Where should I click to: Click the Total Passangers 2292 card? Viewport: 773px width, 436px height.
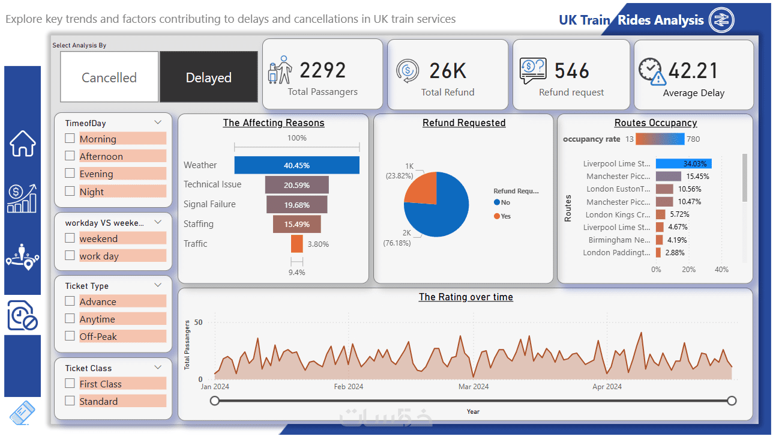(322, 74)
